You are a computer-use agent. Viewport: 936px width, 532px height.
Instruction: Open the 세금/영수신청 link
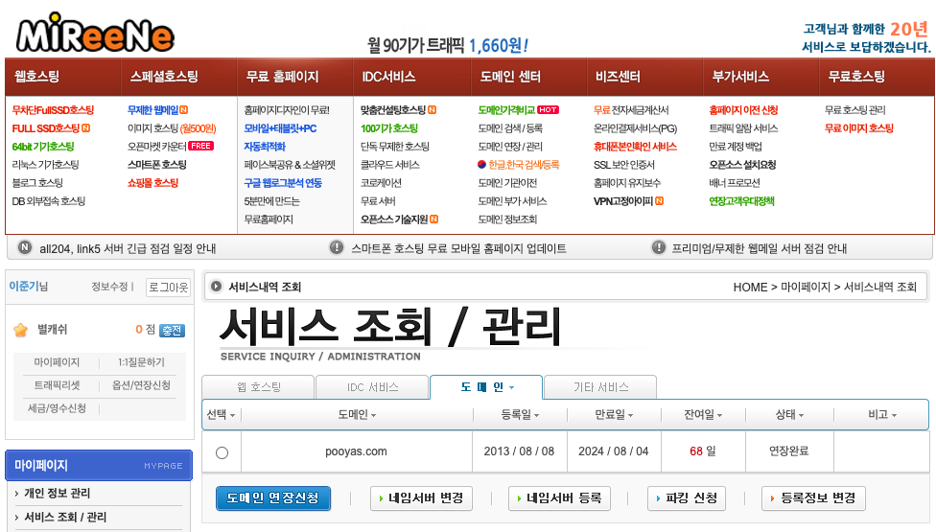57,408
